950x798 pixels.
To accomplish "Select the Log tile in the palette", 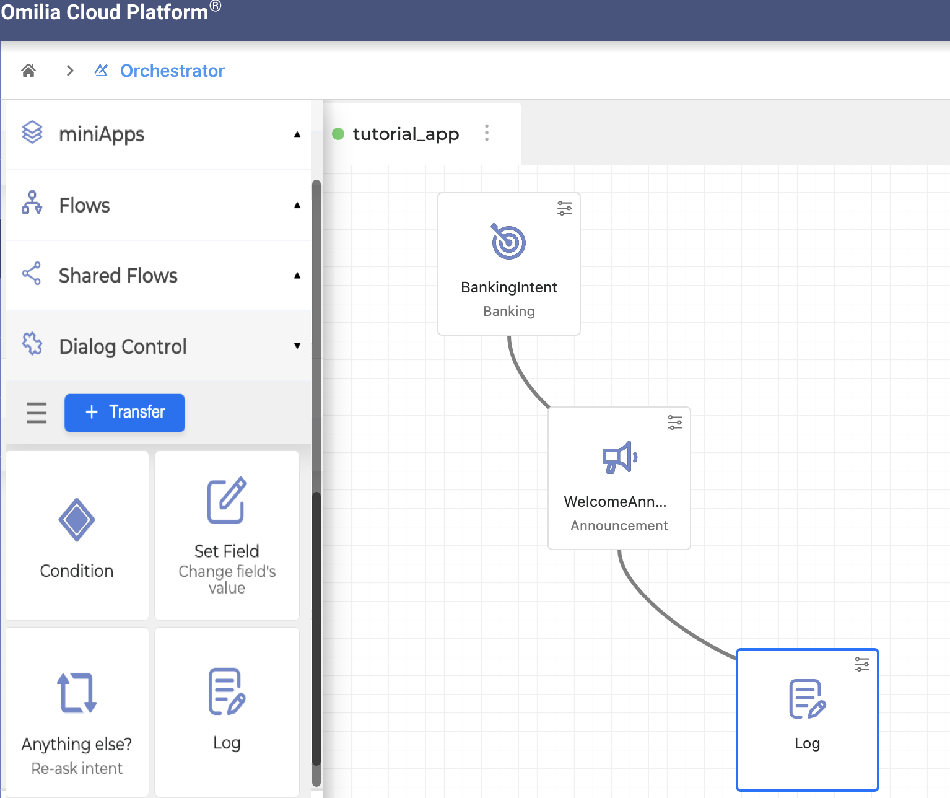I will coord(227,711).
